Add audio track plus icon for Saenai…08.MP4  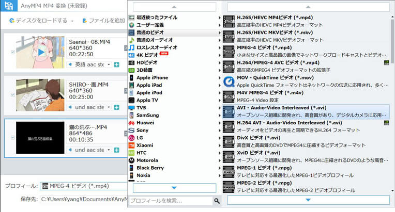tap(117, 64)
